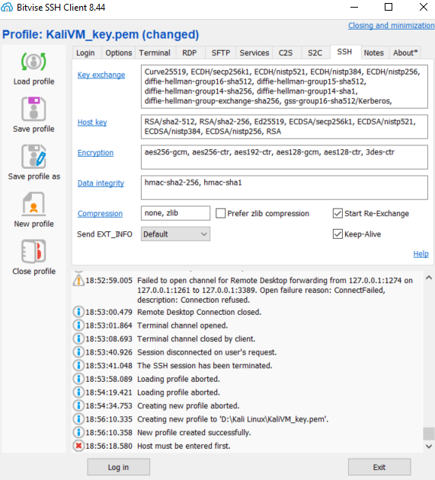The width and height of the screenshot is (435, 480).
Task: Click log scrollbar up arrow
Action: tap(429, 278)
